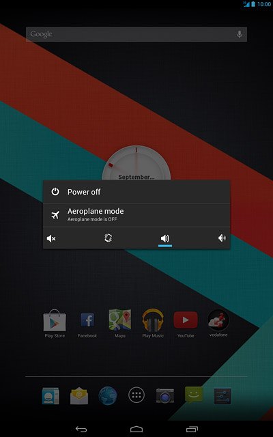The image size is (273, 437).
Task: Open the Messaging smiley app in dock
Action: tap(194, 395)
